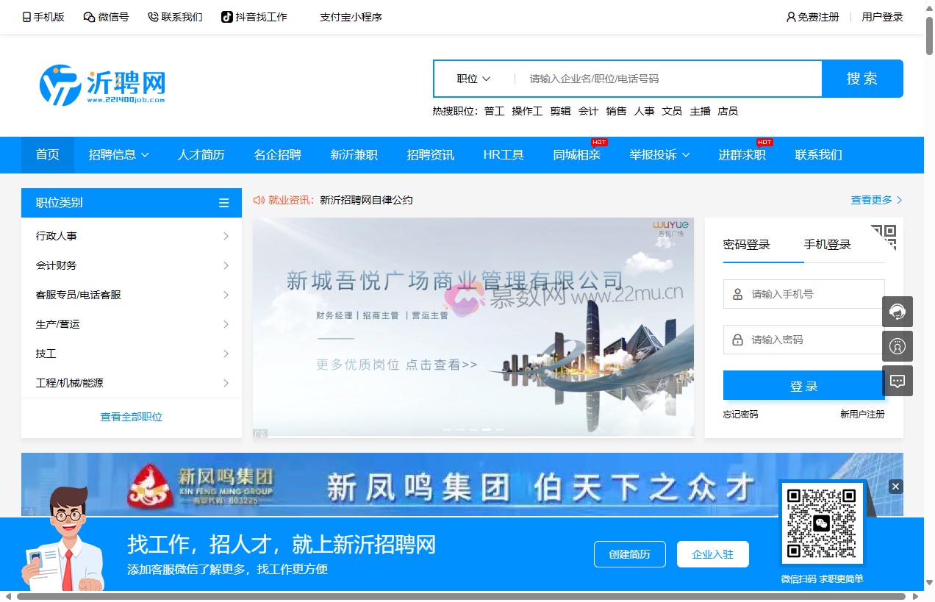Click the online consultant person icon

coord(897,346)
